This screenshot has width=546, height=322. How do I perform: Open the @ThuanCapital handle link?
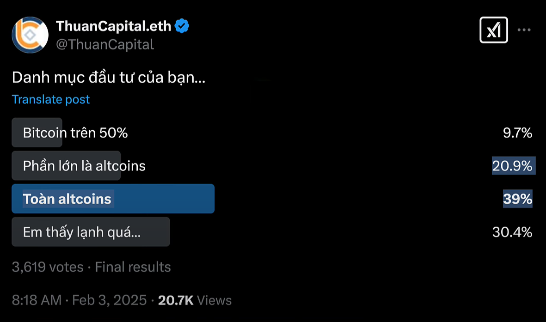(x=105, y=44)
